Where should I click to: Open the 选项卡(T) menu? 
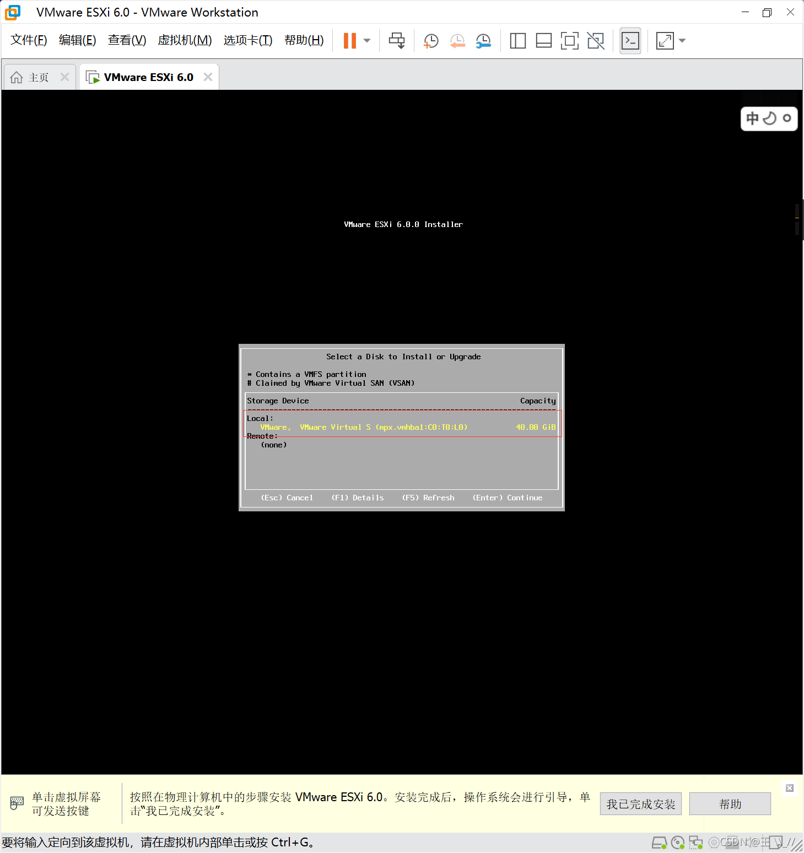247,40
